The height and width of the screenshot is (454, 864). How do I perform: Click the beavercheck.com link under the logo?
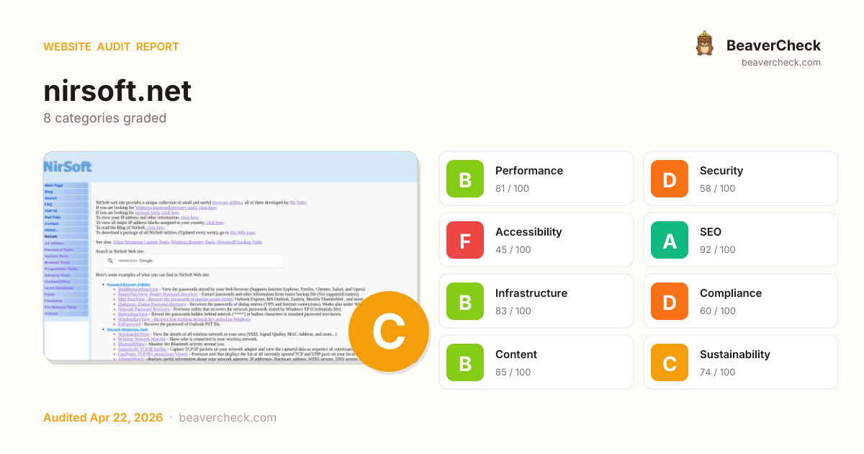point(781,63)
